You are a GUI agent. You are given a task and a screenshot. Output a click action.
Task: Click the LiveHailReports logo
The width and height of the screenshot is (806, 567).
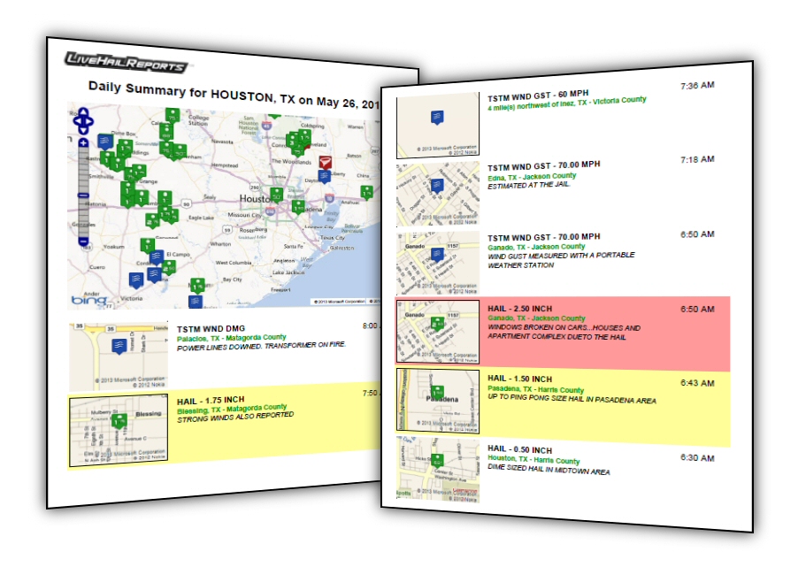click(x=126, y=62)
